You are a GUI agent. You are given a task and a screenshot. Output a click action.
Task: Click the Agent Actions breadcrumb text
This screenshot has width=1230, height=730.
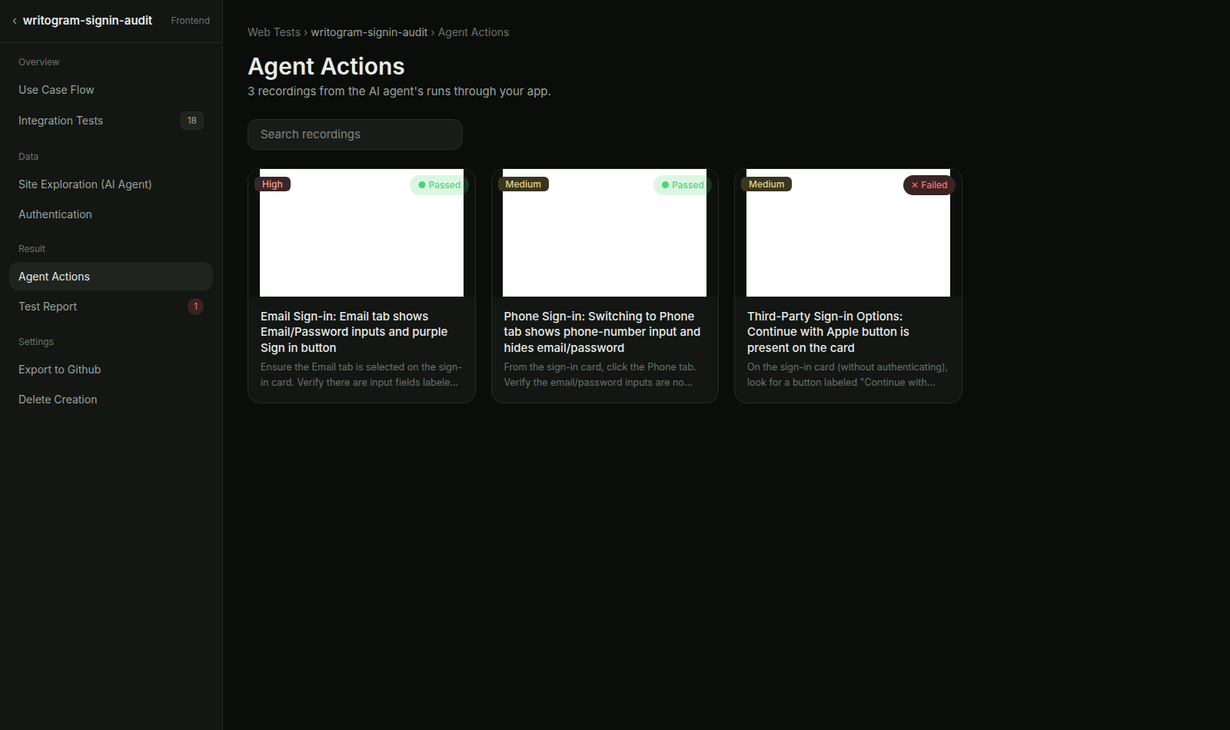tap(474, 32)
